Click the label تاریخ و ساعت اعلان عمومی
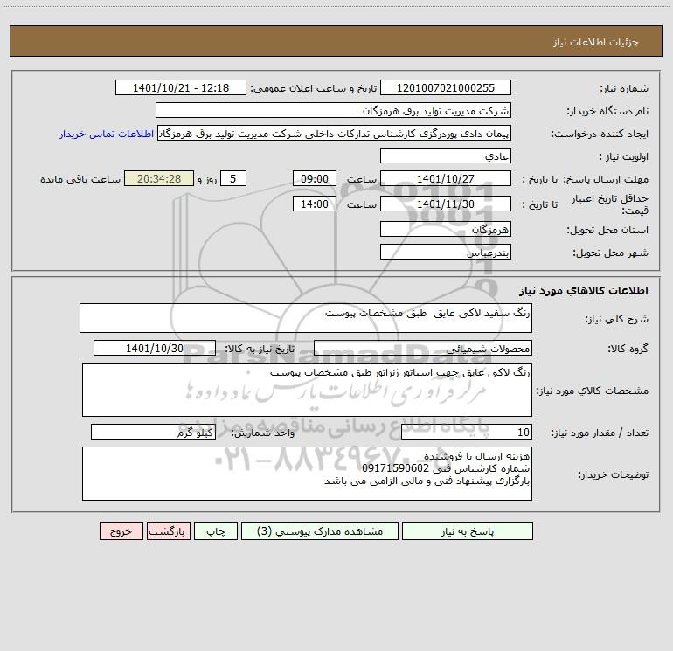 tap(313, 89)
